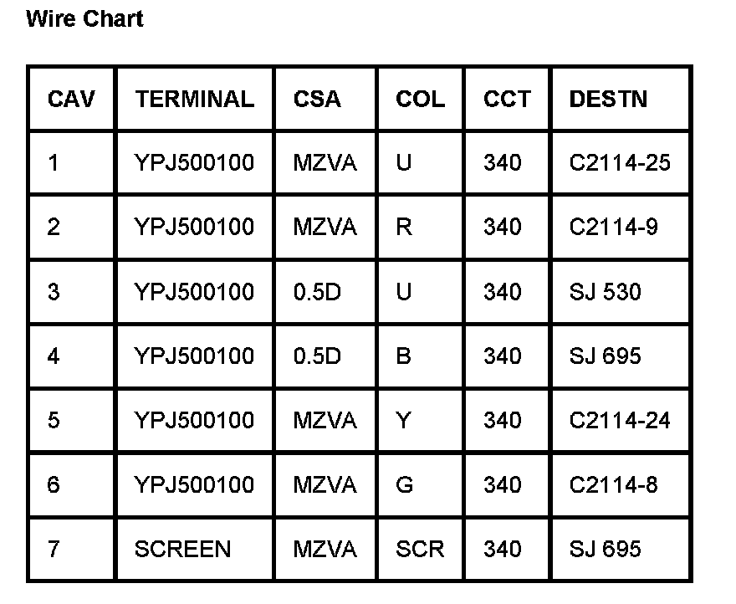Click color cell R in row 2

pos(404,227)
